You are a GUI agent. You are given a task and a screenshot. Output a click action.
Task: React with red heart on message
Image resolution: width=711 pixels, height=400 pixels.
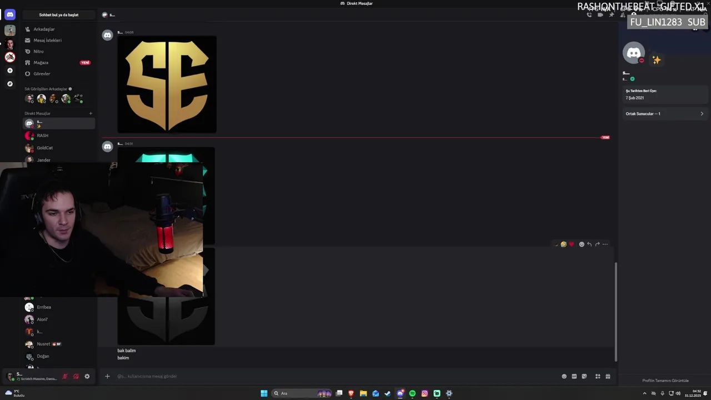coord(572,244)
